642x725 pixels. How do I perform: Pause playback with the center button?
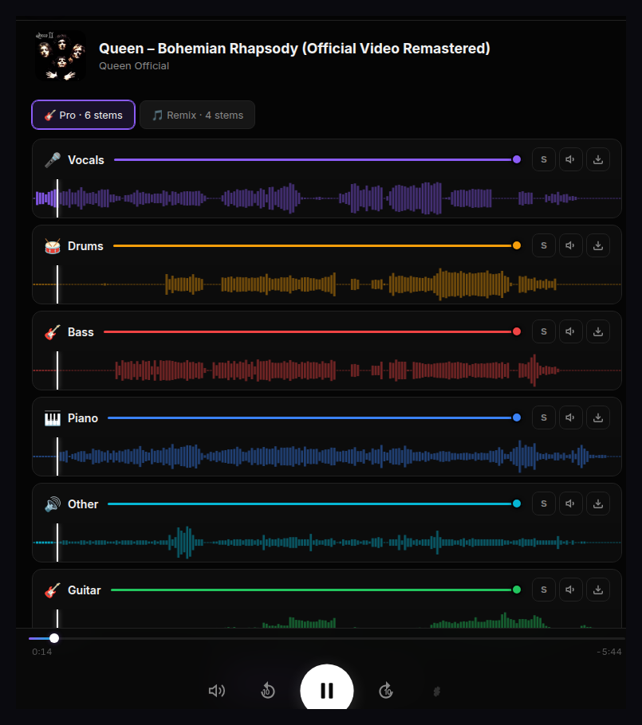click(x=327, y=690)
